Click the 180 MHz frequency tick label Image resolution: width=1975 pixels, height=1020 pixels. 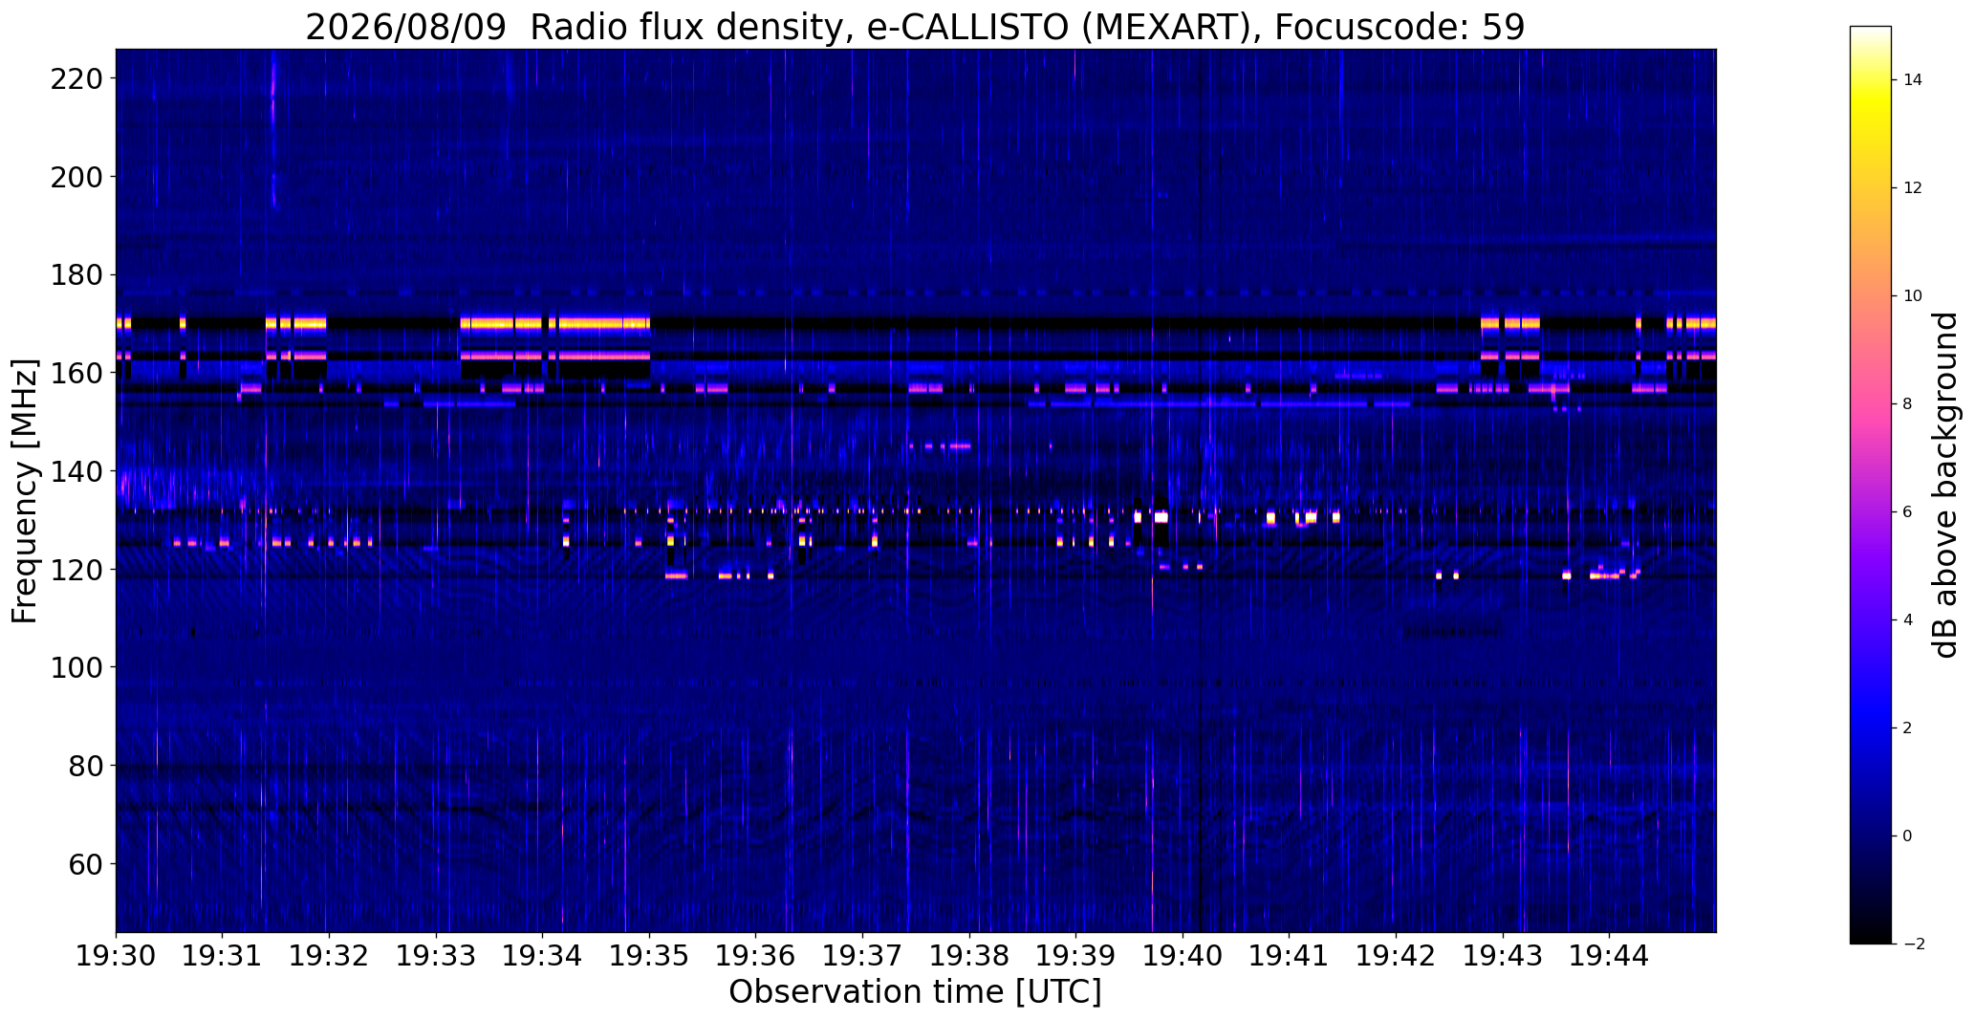click(76, 275)
